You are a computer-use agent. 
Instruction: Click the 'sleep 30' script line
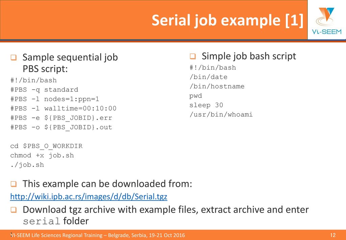(206, 105)
